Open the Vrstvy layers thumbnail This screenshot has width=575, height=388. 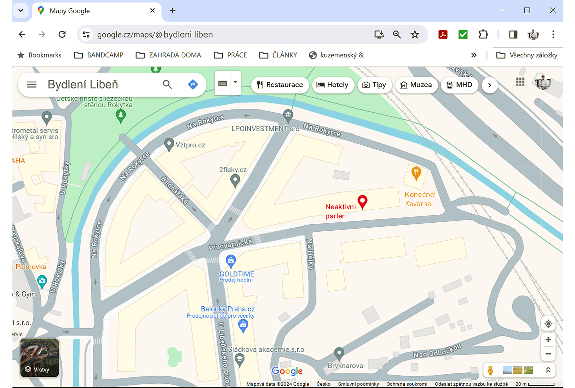40,358
